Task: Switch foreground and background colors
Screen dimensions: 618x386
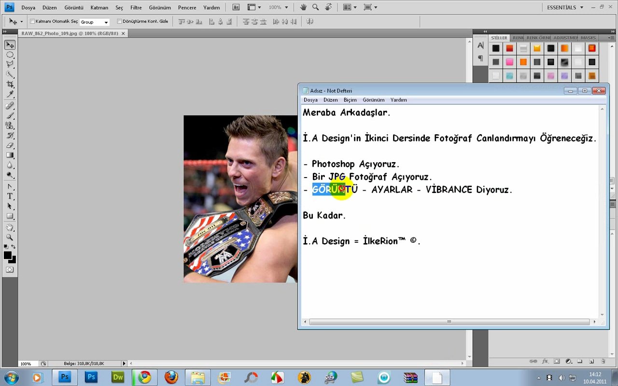Action: 14,247
